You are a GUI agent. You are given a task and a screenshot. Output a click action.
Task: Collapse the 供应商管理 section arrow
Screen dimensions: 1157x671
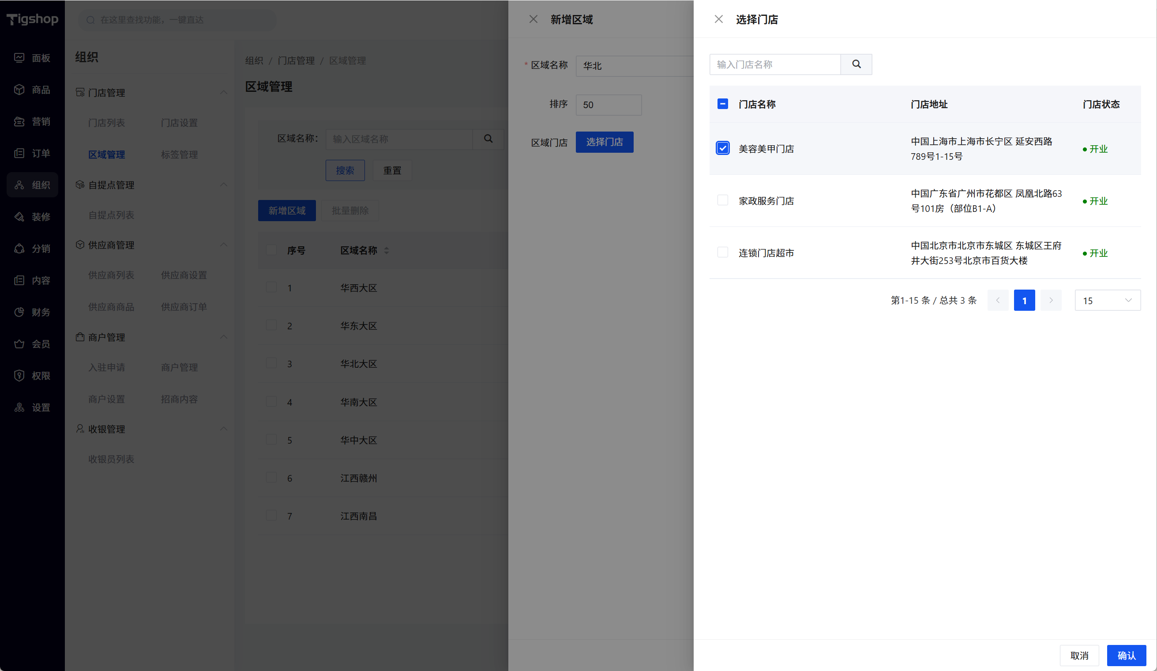(x=224, y=244)
